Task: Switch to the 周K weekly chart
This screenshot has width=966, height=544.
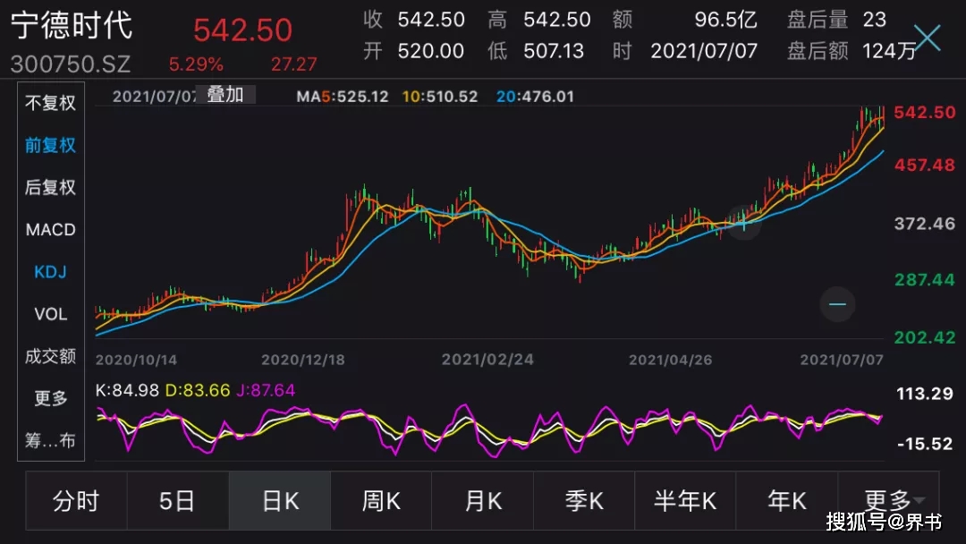Action: click(x=380, y=501)
